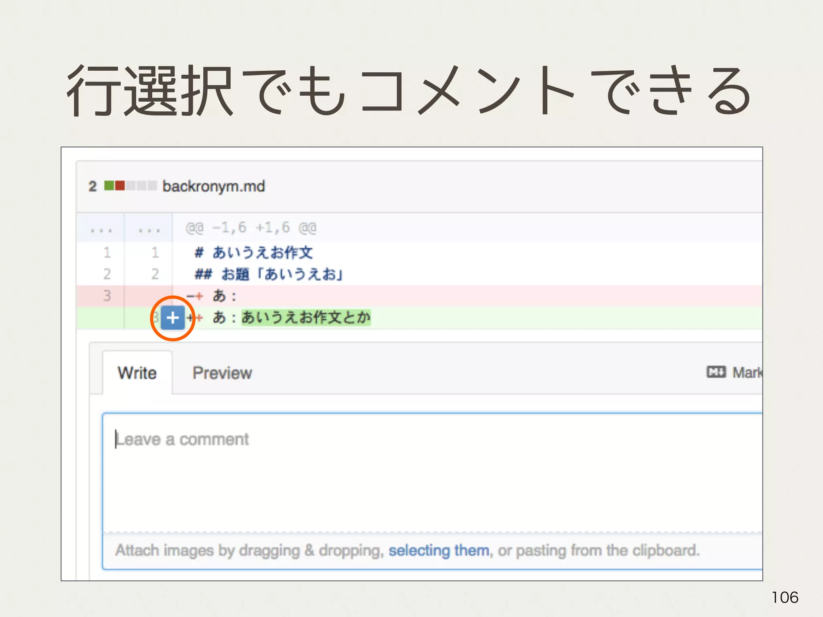Follow the selecting them link
This screenshot has height=617, width=823.
point(439,550)
